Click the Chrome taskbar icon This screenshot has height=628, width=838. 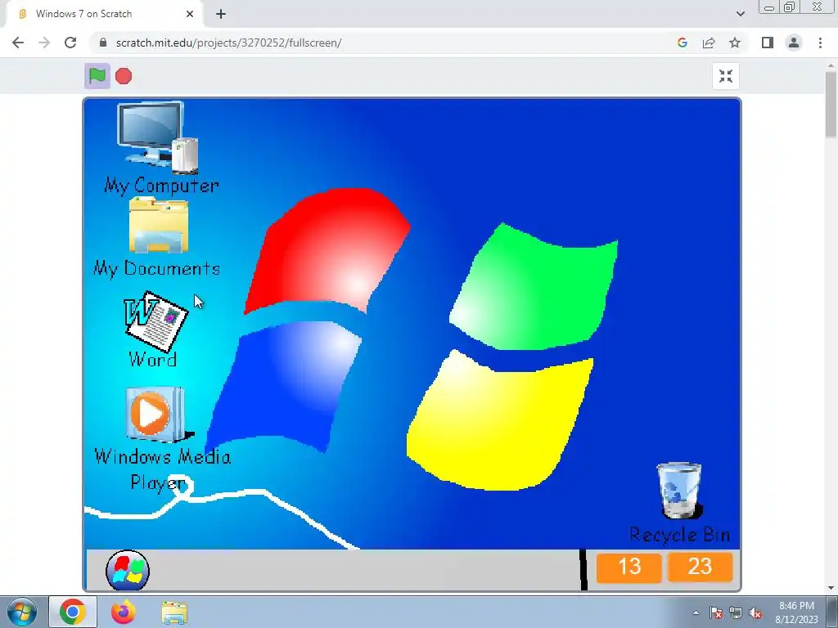(x=73, y=612)
